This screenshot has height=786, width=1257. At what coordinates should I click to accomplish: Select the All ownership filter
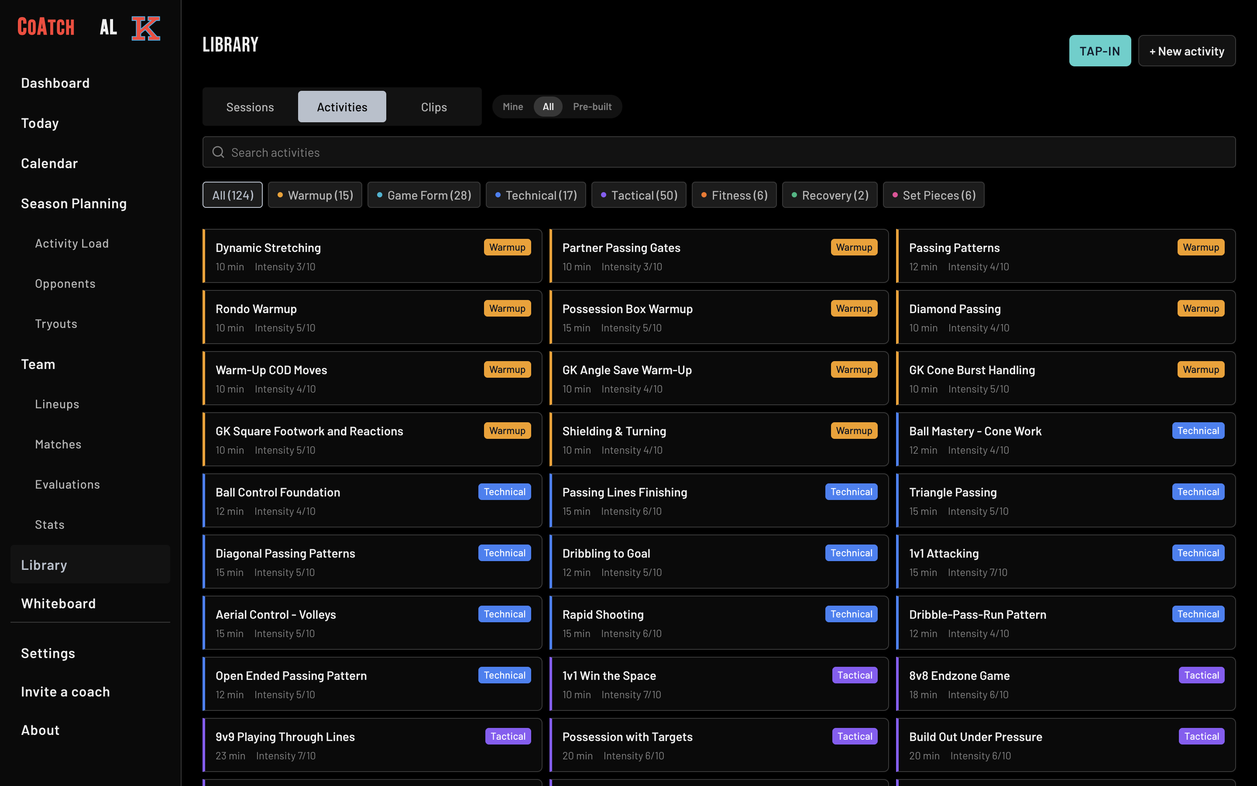(x=548, y=107)
